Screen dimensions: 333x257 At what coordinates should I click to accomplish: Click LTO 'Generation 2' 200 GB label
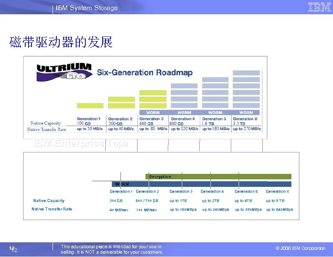click(120, 121)
